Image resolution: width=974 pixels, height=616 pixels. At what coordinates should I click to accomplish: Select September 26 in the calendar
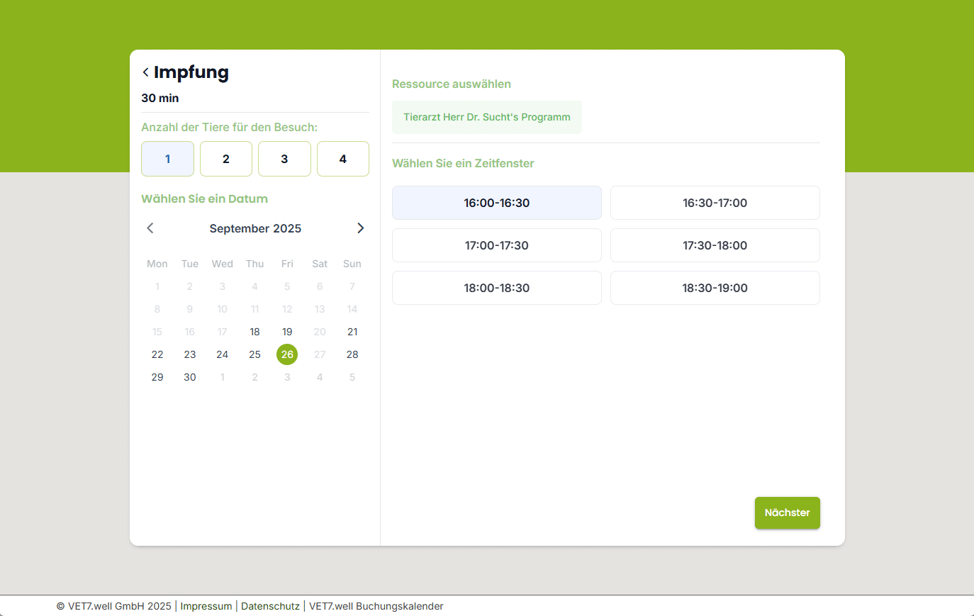pos(287,354)
